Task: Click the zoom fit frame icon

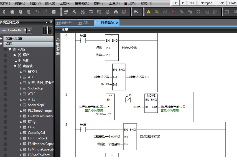Action: 227,12
